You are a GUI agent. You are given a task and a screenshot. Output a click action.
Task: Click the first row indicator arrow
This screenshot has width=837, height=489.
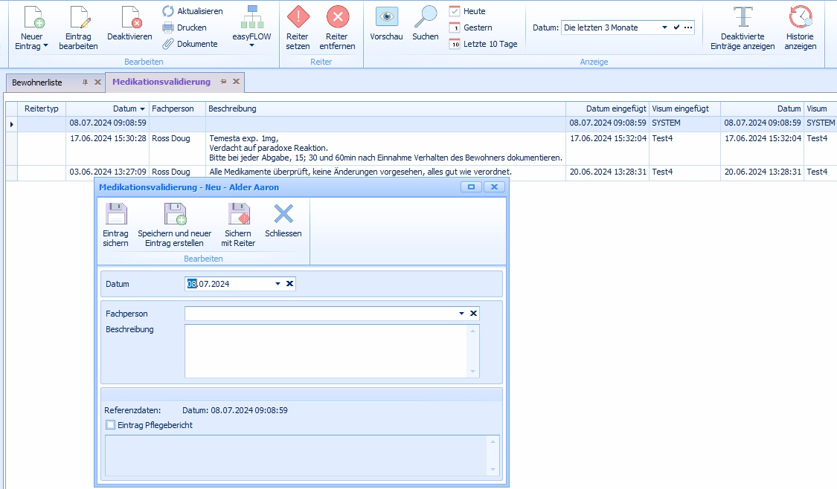coord(12,124)
